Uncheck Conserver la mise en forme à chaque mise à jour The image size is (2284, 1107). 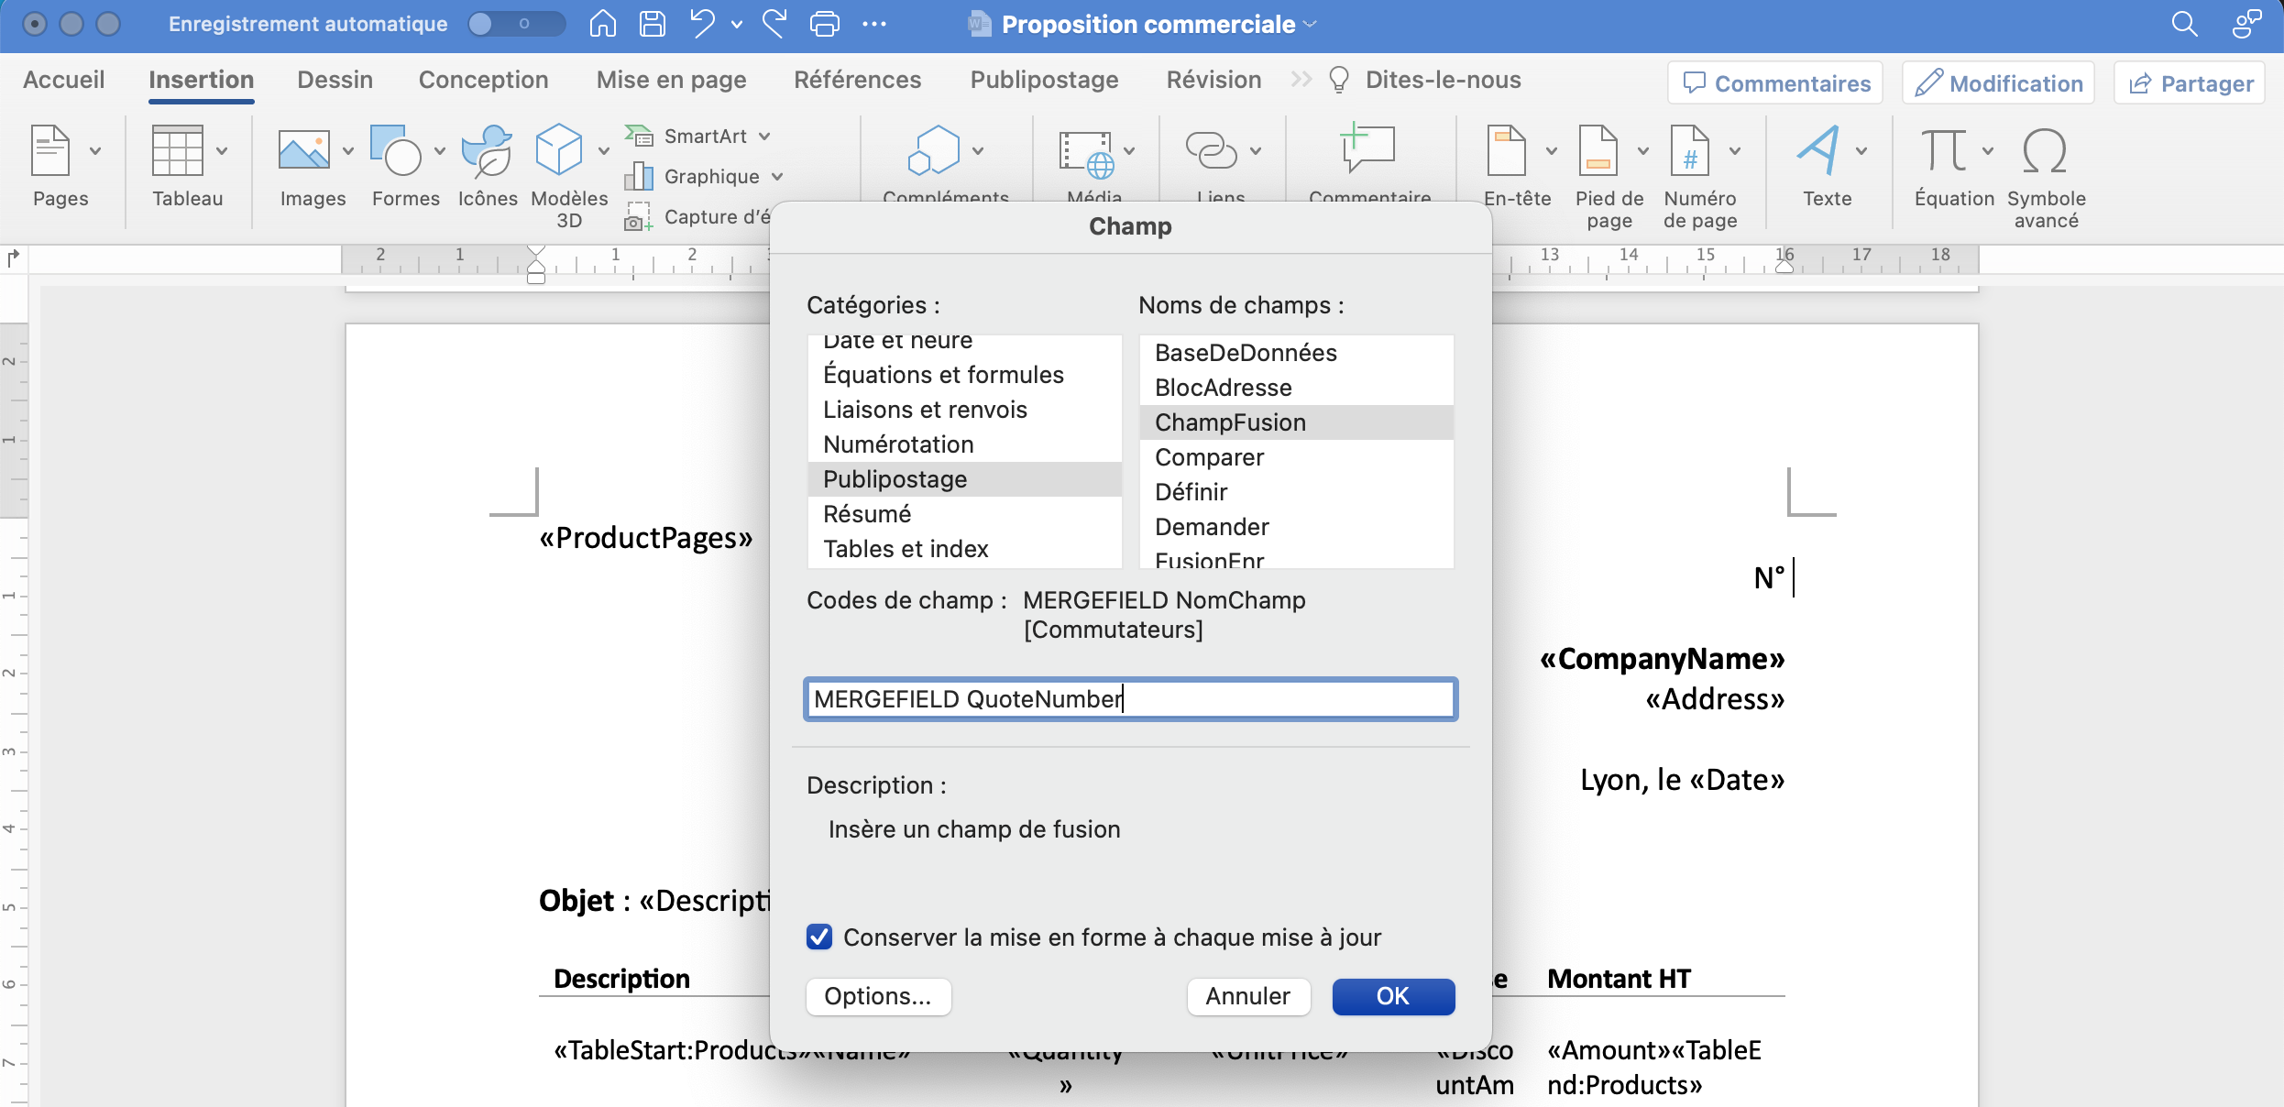click(x=818, y=937)
